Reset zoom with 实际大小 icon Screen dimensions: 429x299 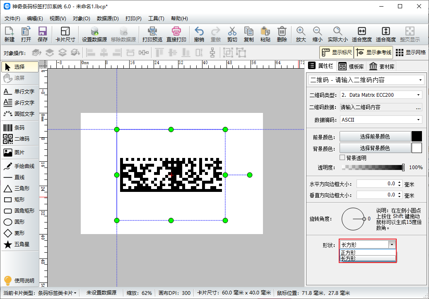coord(337,34)
